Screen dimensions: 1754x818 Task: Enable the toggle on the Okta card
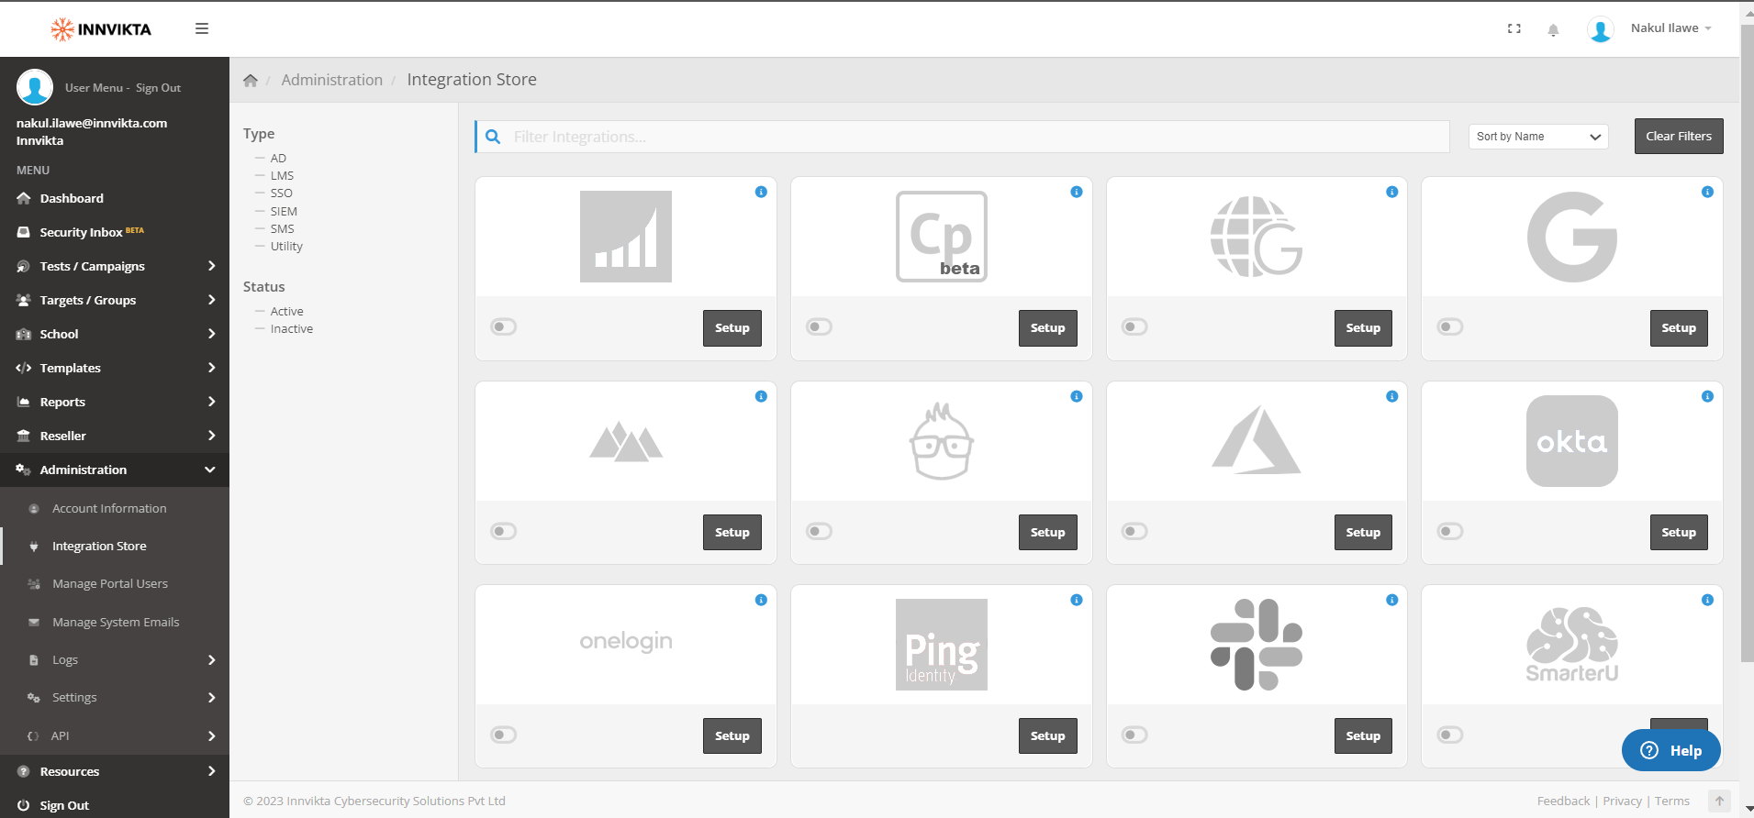1450,531
